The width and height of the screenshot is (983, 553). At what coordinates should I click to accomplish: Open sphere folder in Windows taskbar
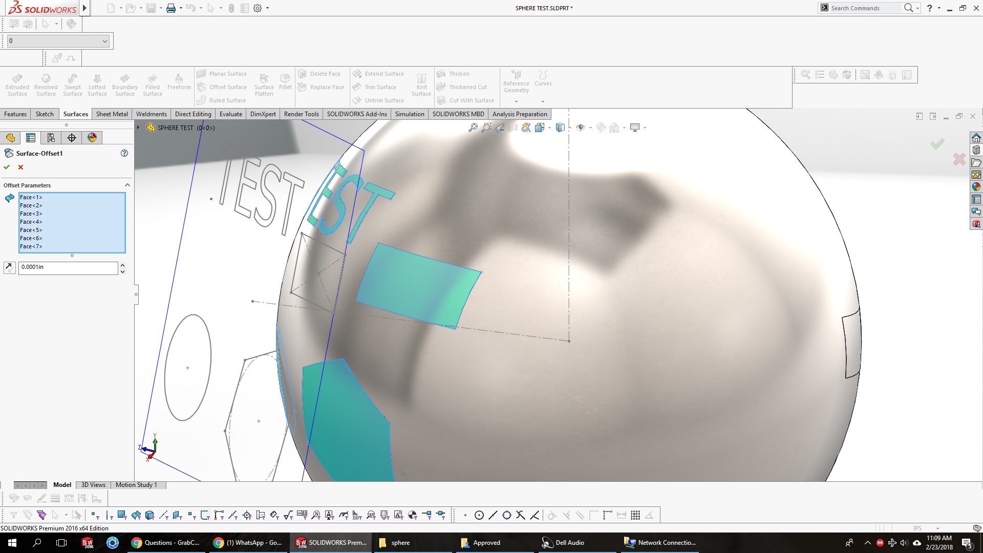pos(394,543)
